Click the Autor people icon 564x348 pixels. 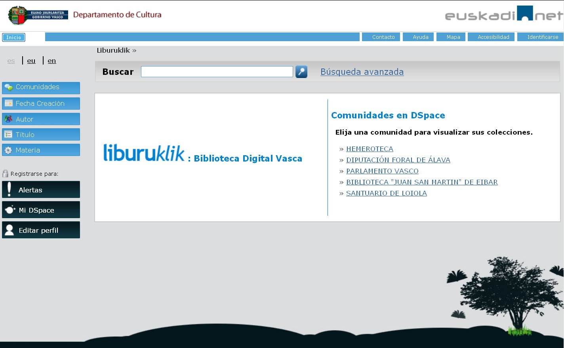click(x=8, y=119)
